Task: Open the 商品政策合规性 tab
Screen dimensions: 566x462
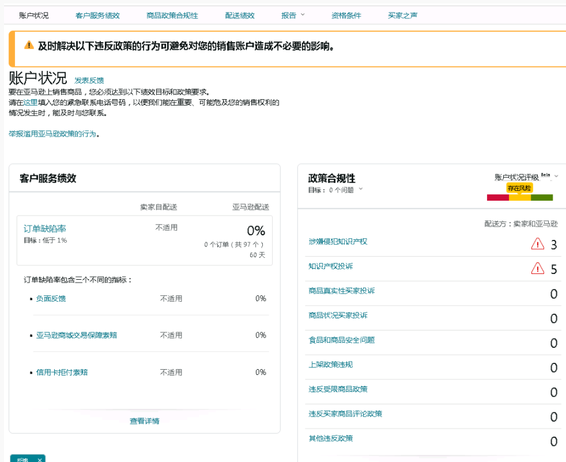Action: 172,16
